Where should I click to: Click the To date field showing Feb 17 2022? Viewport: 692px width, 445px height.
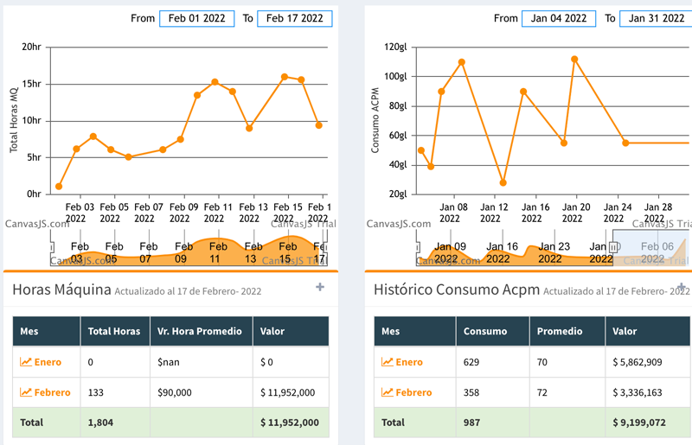295,18
